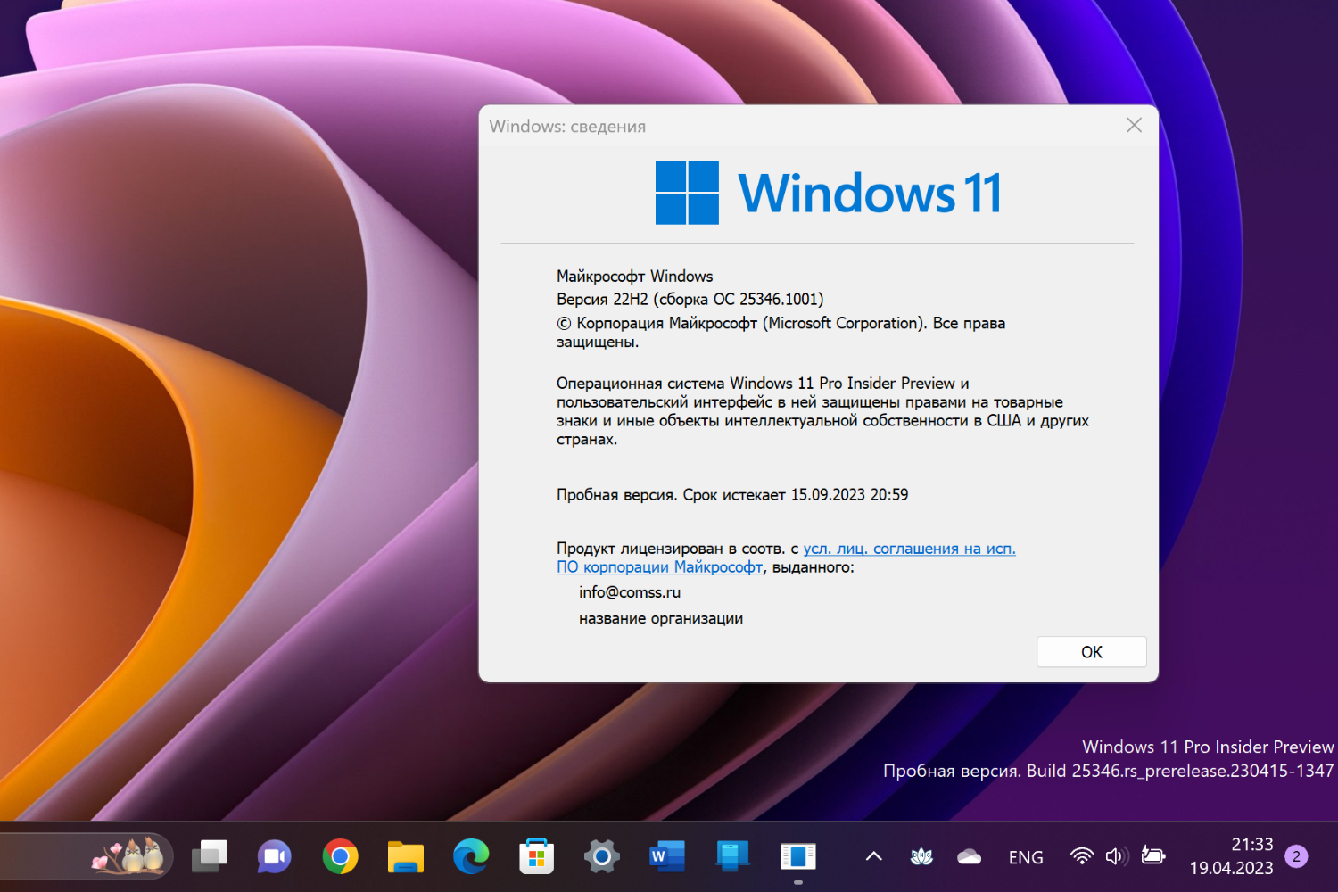Switch keyboard language from ENG
The height and width of the screenshot is (892, 1338).
click(1026, 856)
